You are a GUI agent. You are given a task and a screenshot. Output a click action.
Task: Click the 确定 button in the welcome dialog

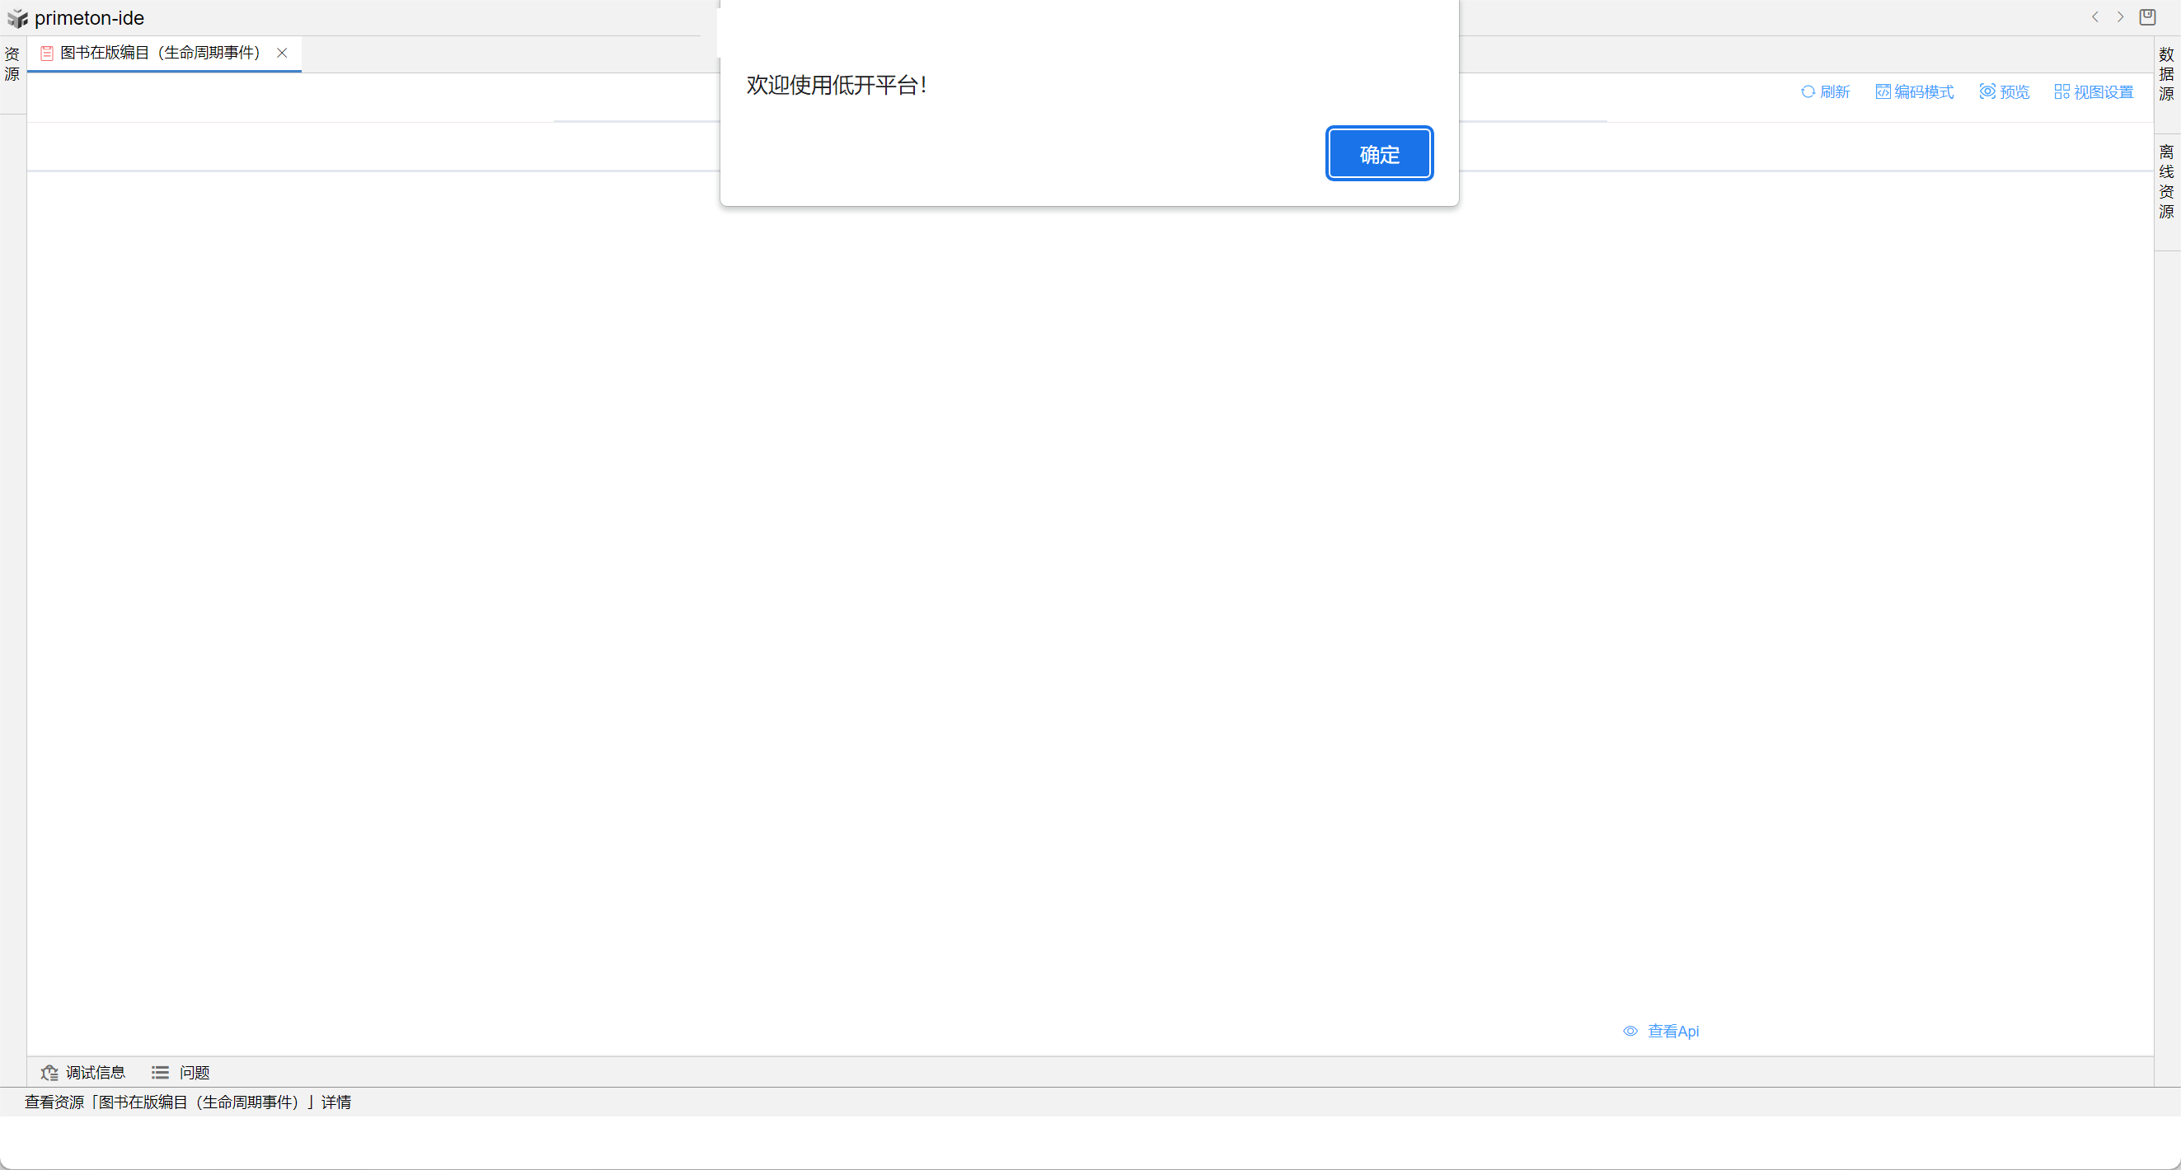[x=1378, y=154]
